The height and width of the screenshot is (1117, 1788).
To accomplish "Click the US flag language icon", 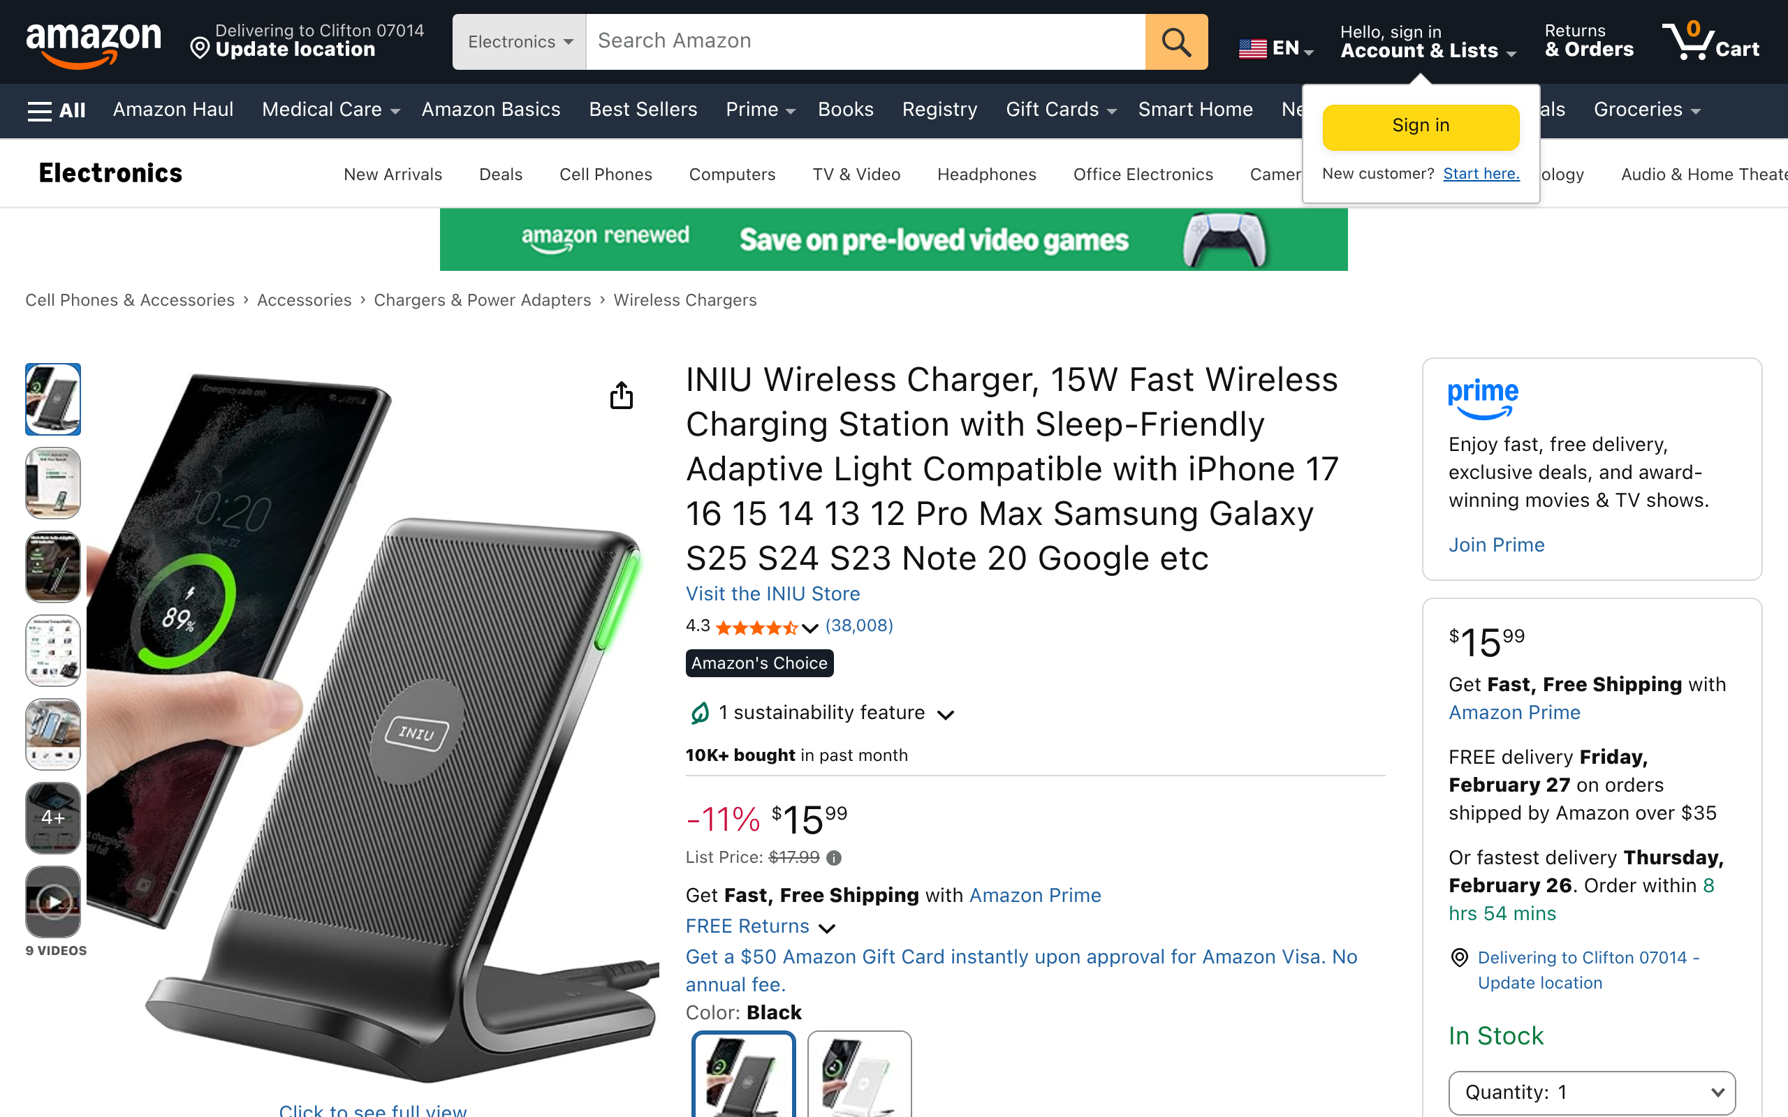I will pyautogui.click(x=1252, y=49).
